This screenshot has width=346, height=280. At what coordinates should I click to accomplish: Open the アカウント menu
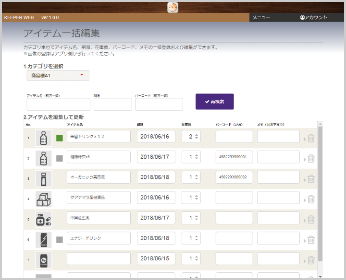pos(313,17)
